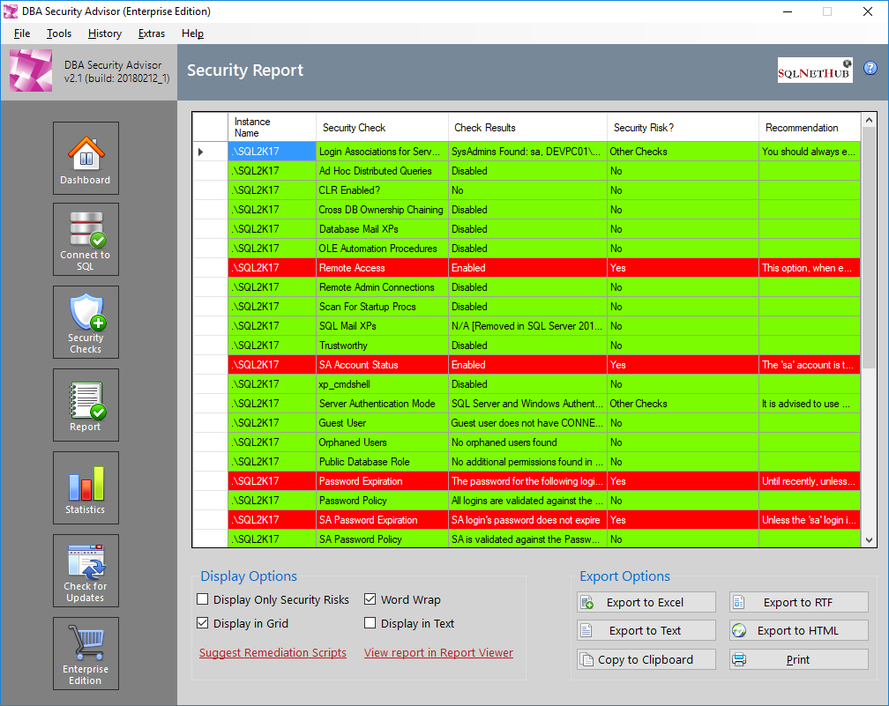
Task: Select the Database Mail XPs cell
Action: (382, 229)
